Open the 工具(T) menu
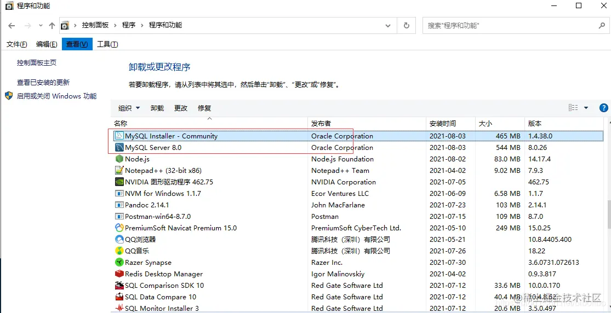The width and height of the screenshot is (611, 313). click(107, 44)
